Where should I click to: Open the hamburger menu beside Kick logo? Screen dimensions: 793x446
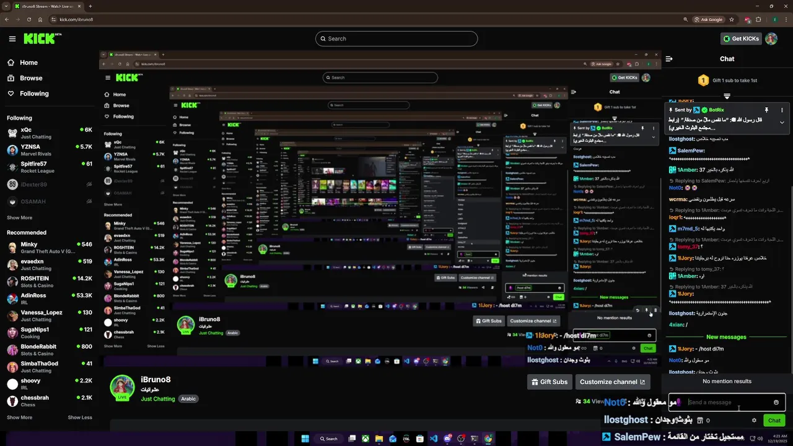pos(12,38)
